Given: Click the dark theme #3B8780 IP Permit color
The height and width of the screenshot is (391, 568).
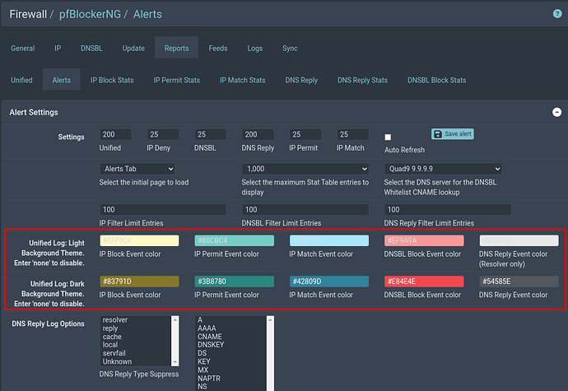Looking at the screenshot, I should 235,282.
